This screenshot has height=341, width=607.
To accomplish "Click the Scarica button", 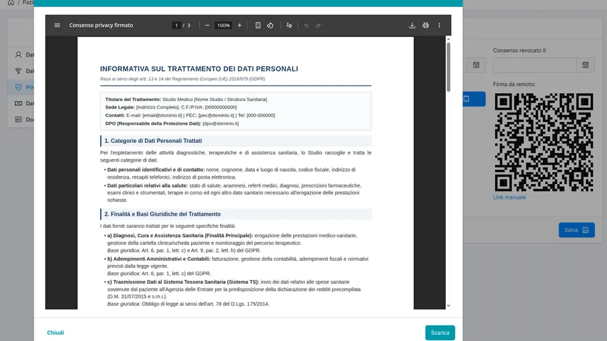I will click(440, 332).
